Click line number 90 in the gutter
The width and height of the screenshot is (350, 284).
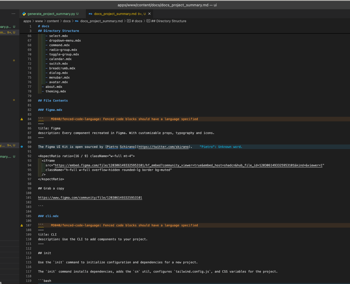point(29,147)
